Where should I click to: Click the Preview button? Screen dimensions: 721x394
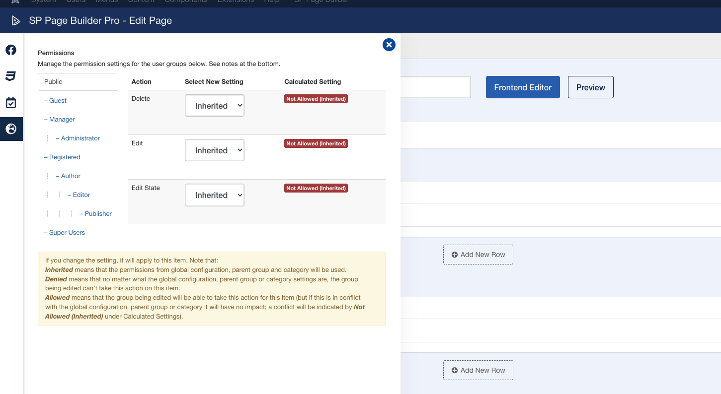coord(590,87)
